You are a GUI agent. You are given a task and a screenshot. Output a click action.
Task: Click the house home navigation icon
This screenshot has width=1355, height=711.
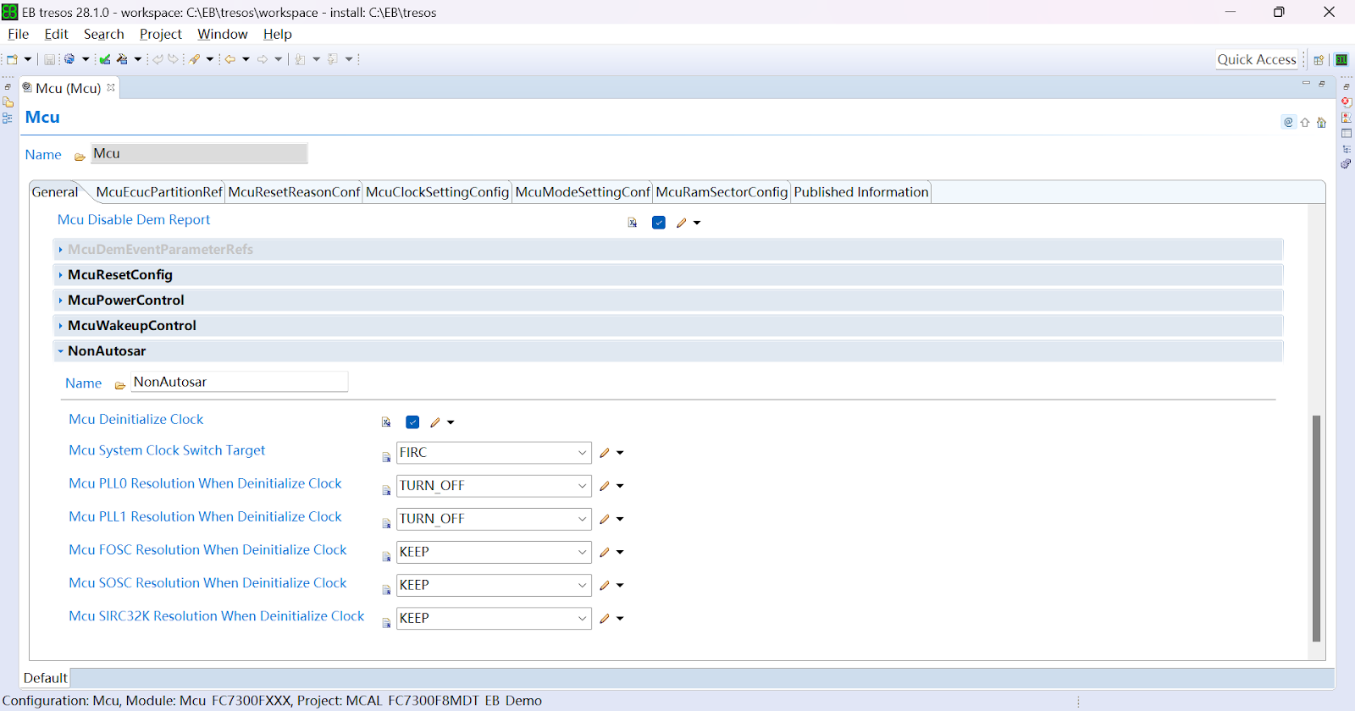[x=1321, y=123]
